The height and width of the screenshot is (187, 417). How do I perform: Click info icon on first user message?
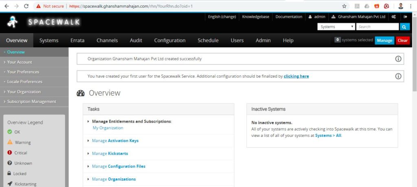[398, 76]
